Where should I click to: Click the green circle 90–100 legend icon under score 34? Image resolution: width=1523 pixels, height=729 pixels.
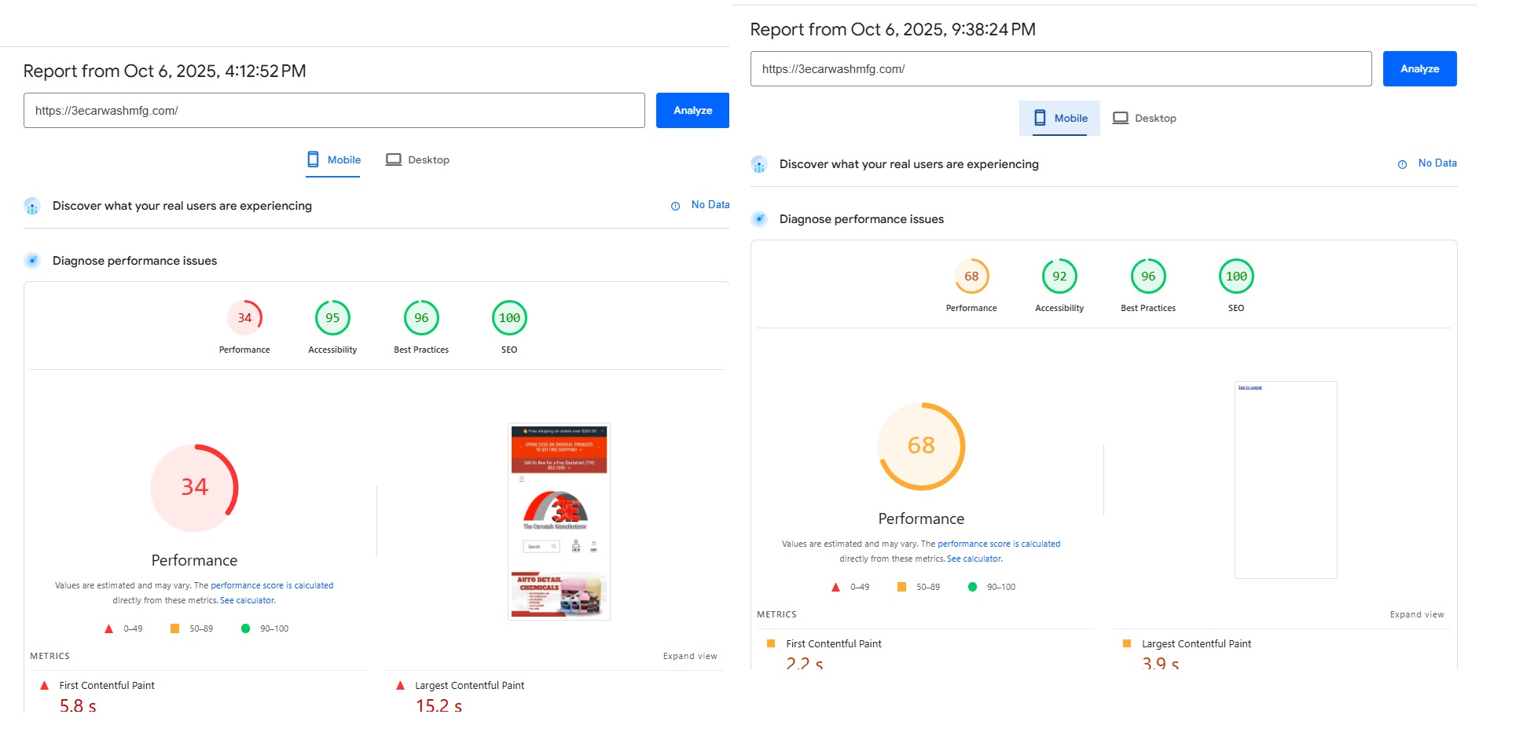click(245, 628)
